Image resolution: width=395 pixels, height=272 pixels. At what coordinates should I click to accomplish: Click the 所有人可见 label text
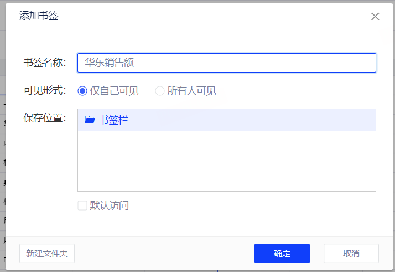tap(191, 91)
